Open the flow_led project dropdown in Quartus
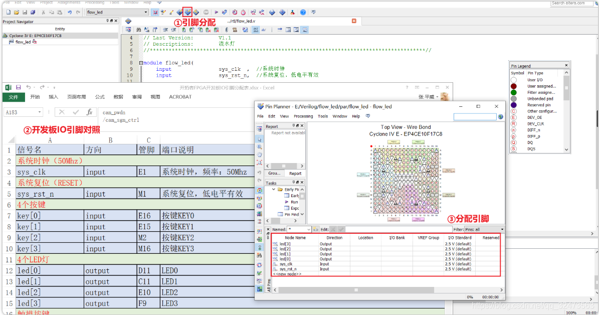The height and width of the screenshot is (315, 599). click(145, 12)
